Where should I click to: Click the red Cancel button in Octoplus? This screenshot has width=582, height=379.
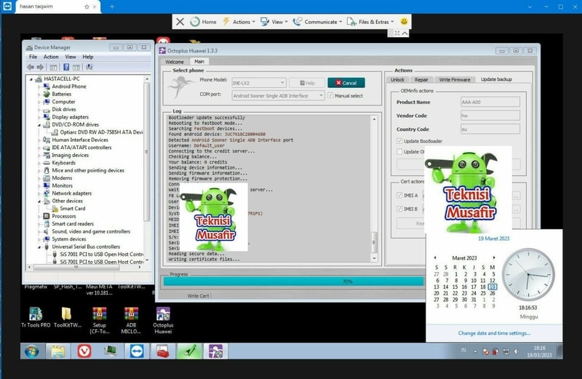(x=346, y=83)
